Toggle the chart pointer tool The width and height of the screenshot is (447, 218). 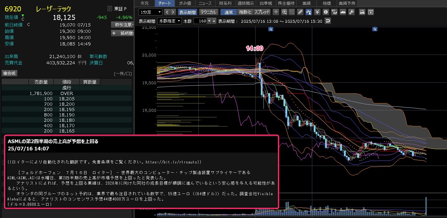pyautogui.click(x=309, y=12)
